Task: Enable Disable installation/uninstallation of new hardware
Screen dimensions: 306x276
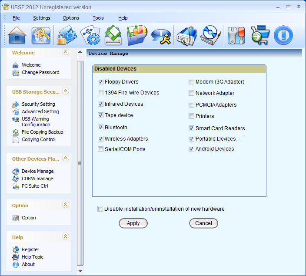Action: point(100,209)
